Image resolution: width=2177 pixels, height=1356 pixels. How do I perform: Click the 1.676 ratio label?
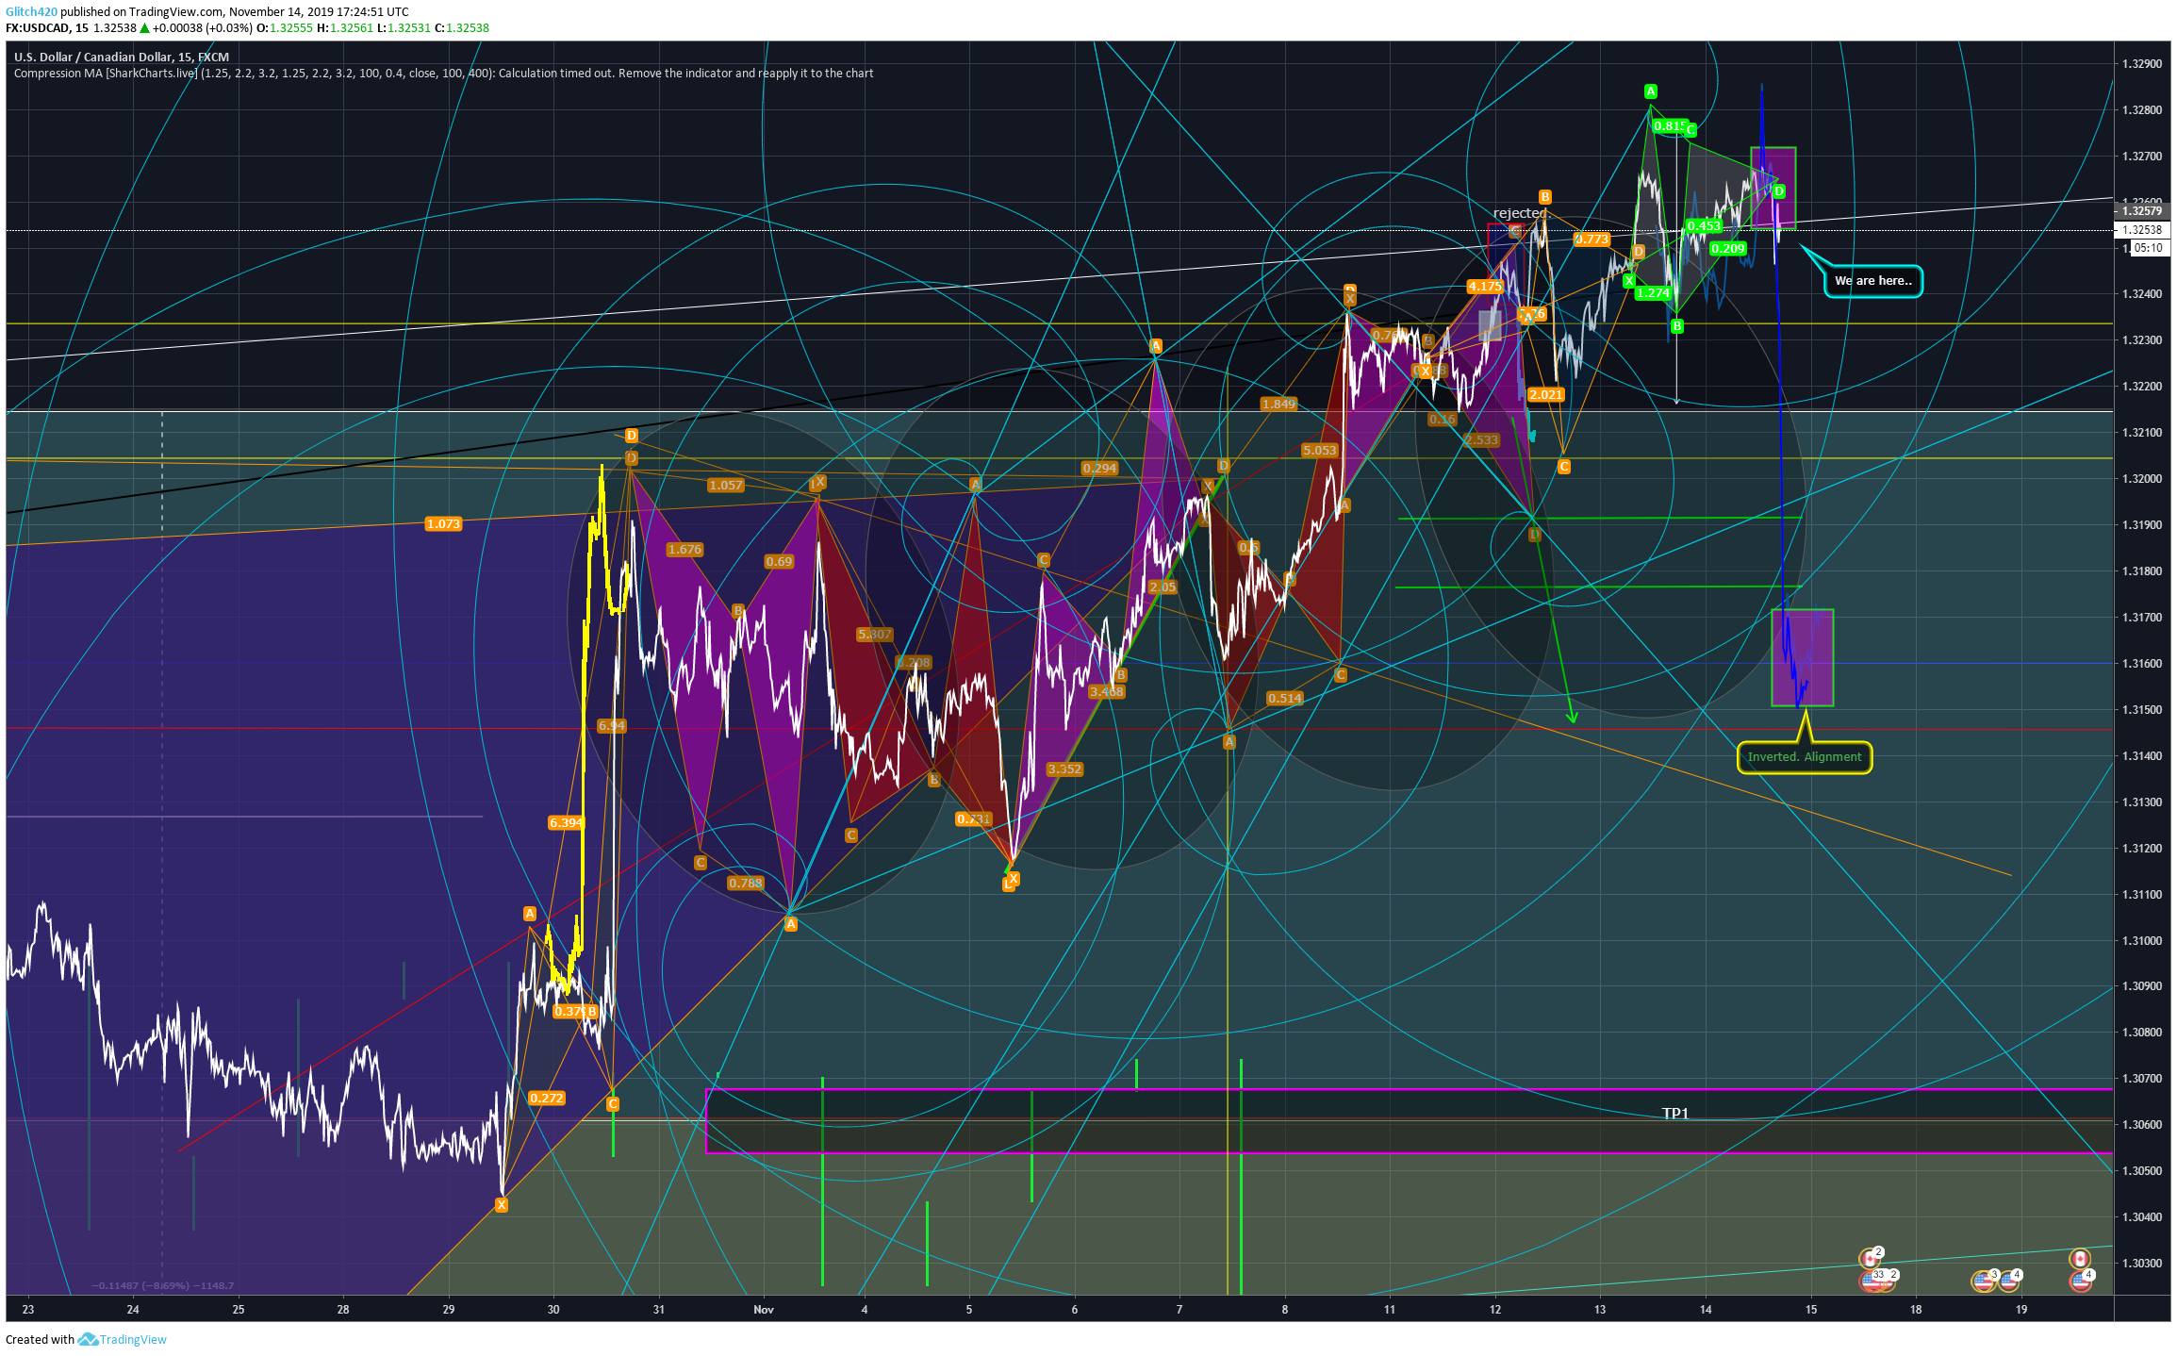(x=684, y=549)
